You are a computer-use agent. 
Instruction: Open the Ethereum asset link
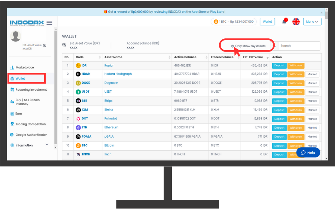point(111,127)
